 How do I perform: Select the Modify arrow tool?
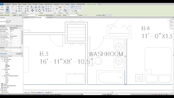[2, 8]
